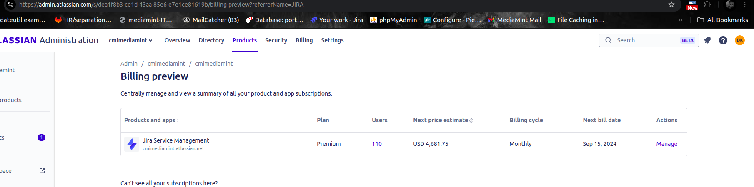
Task: Click the Actions column header
Action: click(x=666, y=120)
